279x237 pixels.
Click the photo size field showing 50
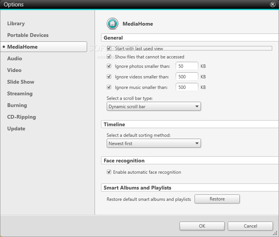(187, 66)
